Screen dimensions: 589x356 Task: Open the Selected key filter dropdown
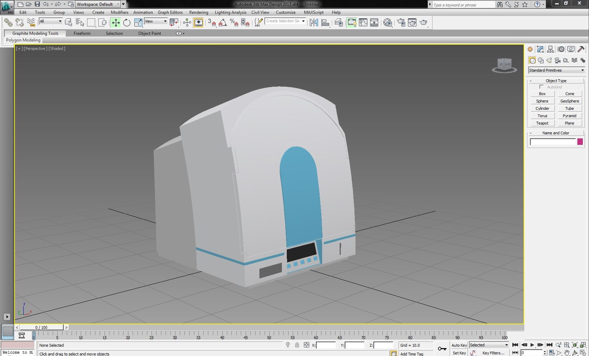tap(489, 345)
